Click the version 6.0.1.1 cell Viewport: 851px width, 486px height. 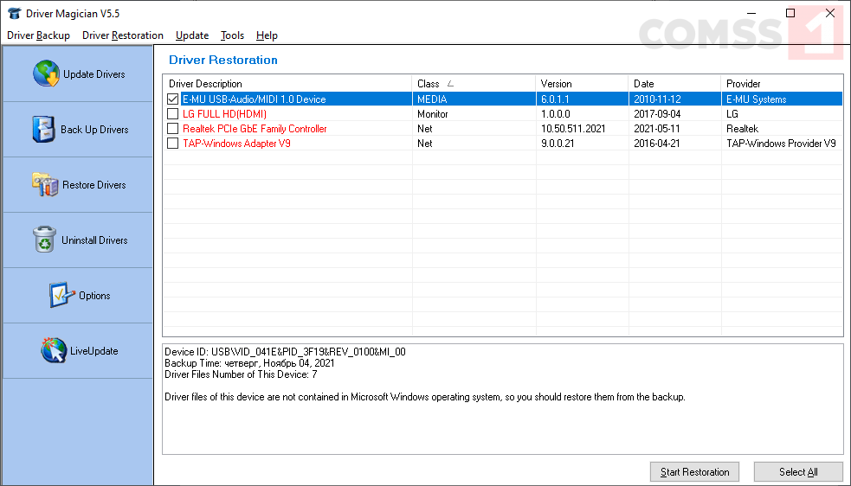point(555,99)
